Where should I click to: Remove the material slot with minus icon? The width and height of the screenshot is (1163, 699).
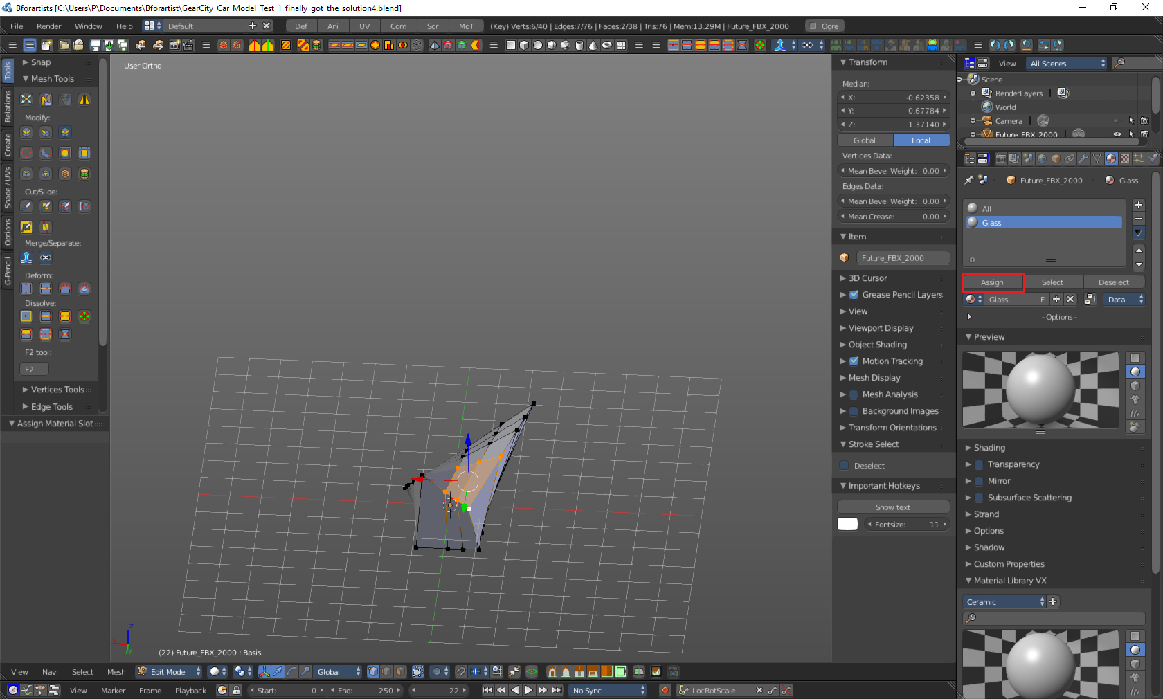click(x=1139, y=219)
